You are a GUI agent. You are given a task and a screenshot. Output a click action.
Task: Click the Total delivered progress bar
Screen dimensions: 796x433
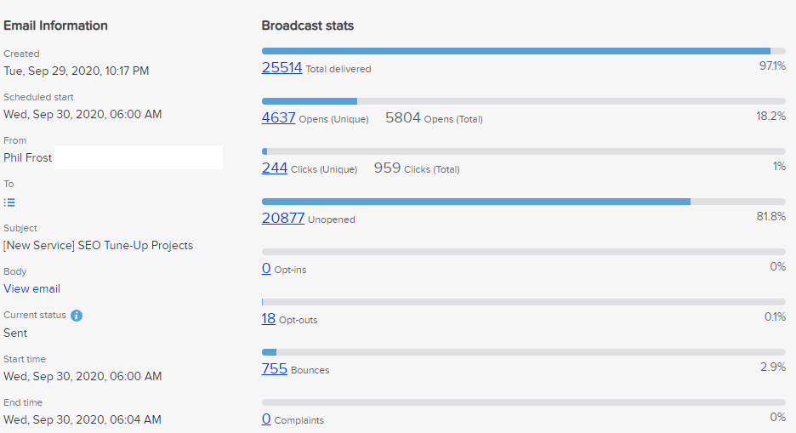523,51
